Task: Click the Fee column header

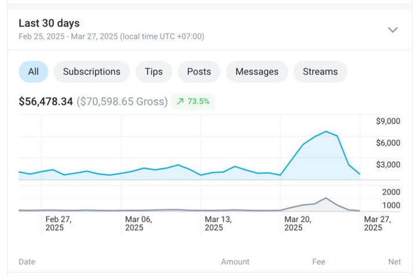Action: pyautogui.click(x=319, y=262)
